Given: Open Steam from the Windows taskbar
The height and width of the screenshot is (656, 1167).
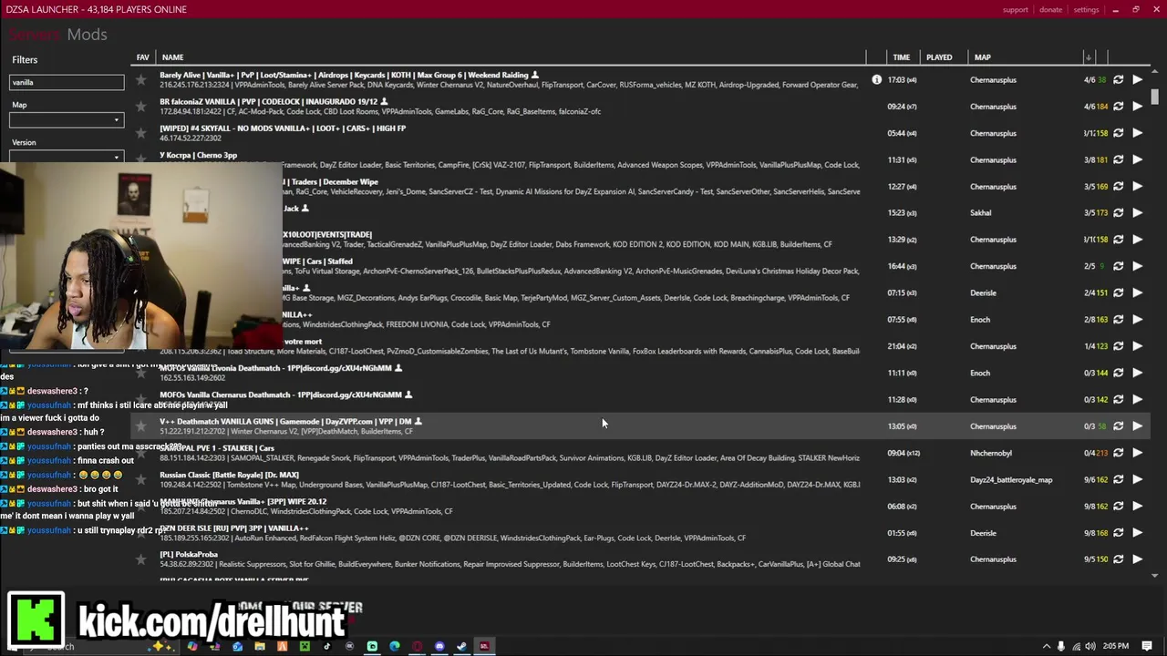Looking at the screenshot, I should tap(462, 647).
